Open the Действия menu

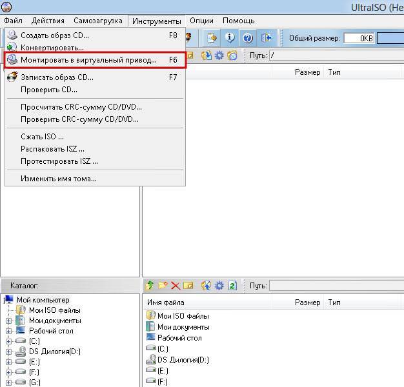click(48, 21)
